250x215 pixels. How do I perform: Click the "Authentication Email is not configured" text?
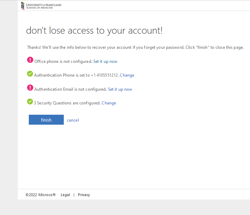click(70, 89)
